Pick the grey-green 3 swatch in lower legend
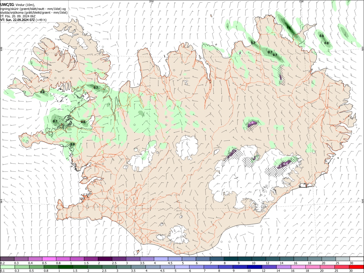This screenshot has height=273, width=364. (124, 267)
